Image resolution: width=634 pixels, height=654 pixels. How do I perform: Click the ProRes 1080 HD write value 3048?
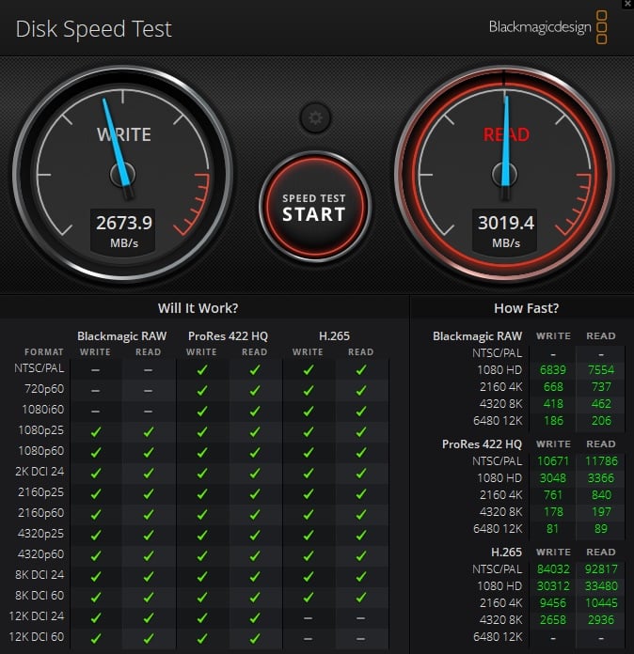(553, 478)
